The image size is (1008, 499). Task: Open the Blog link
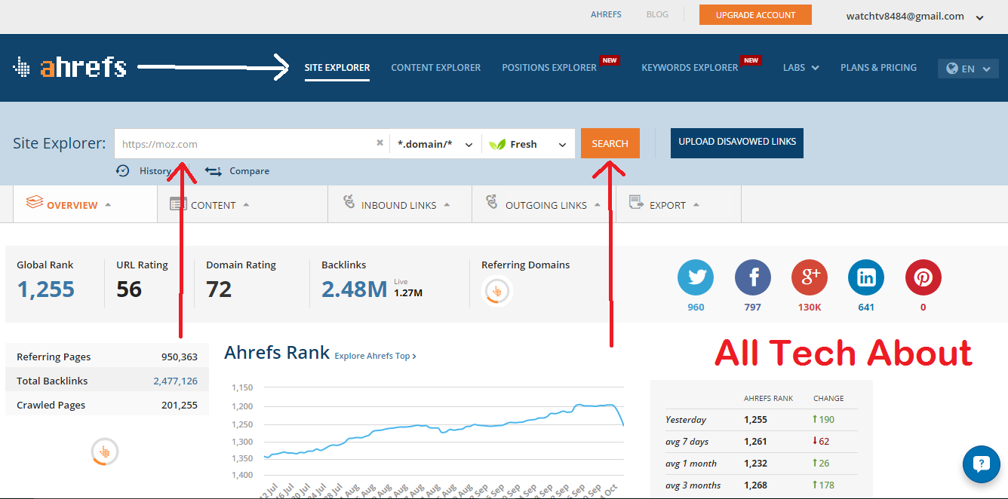(x=657, y=14)
